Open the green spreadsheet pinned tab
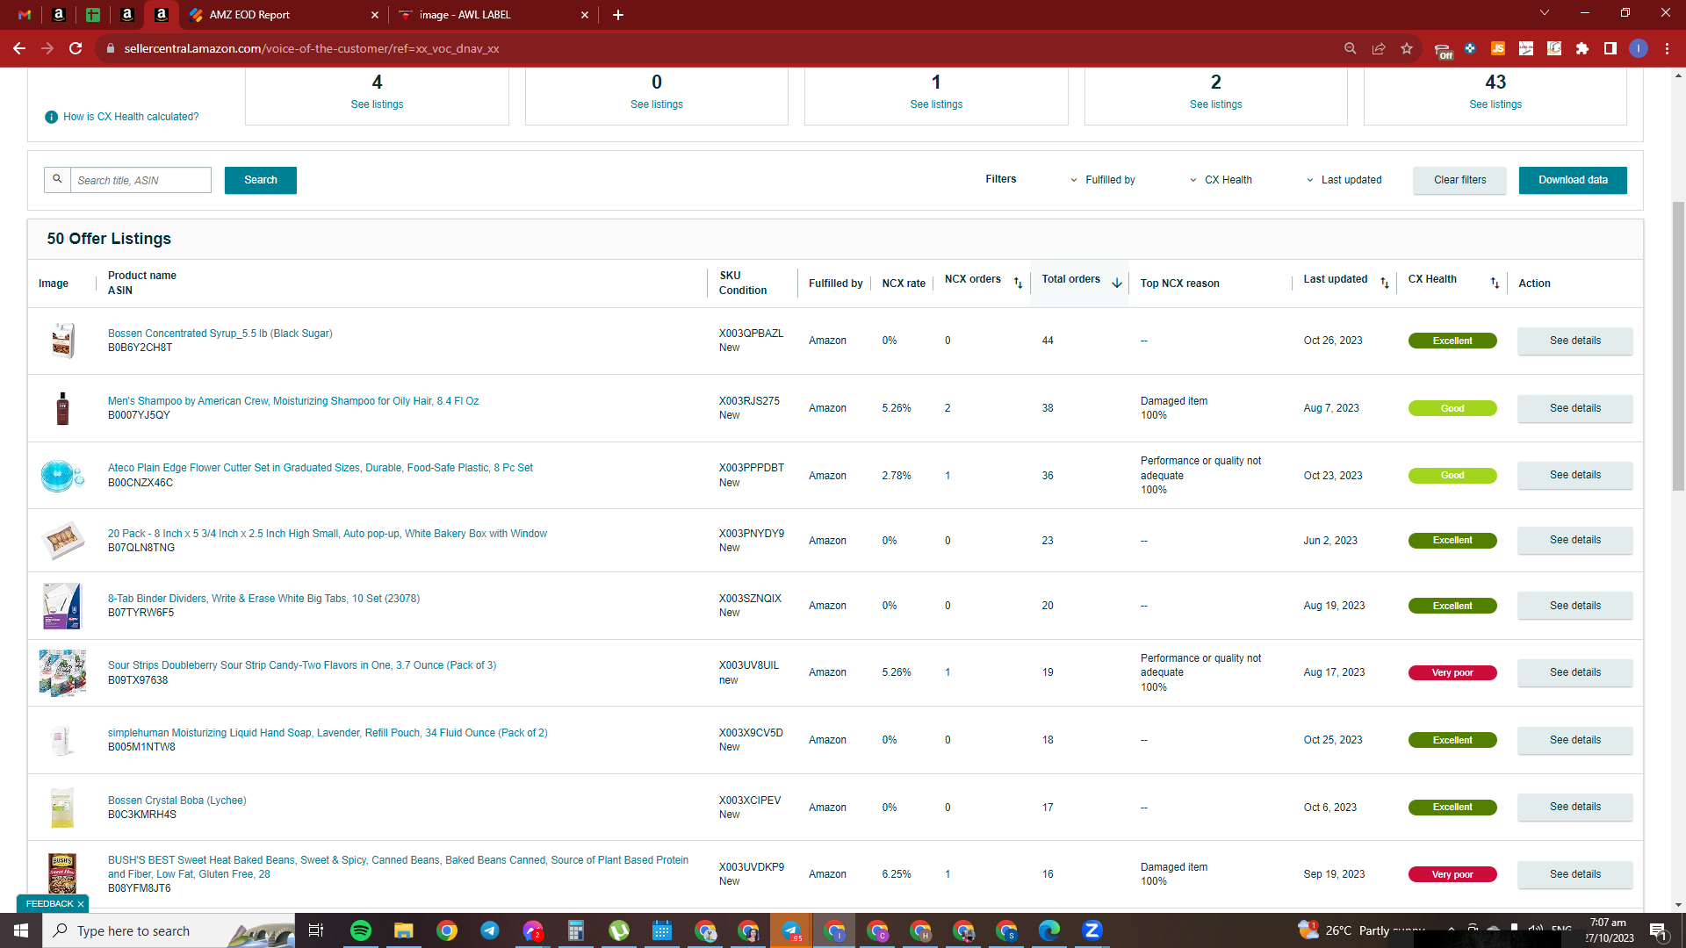The image size is (1686, 948). (93, 15)
